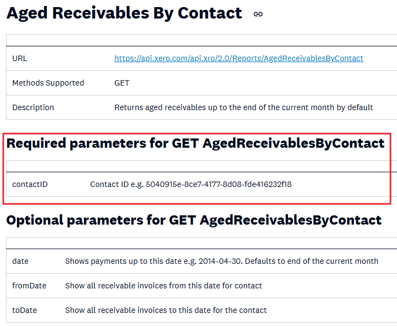Click the anchor link icon beside the page title

pos(258,14)
